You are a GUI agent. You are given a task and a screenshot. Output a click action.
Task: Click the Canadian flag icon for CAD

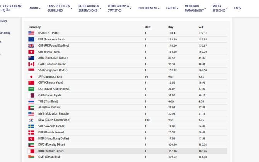point(31,64)
